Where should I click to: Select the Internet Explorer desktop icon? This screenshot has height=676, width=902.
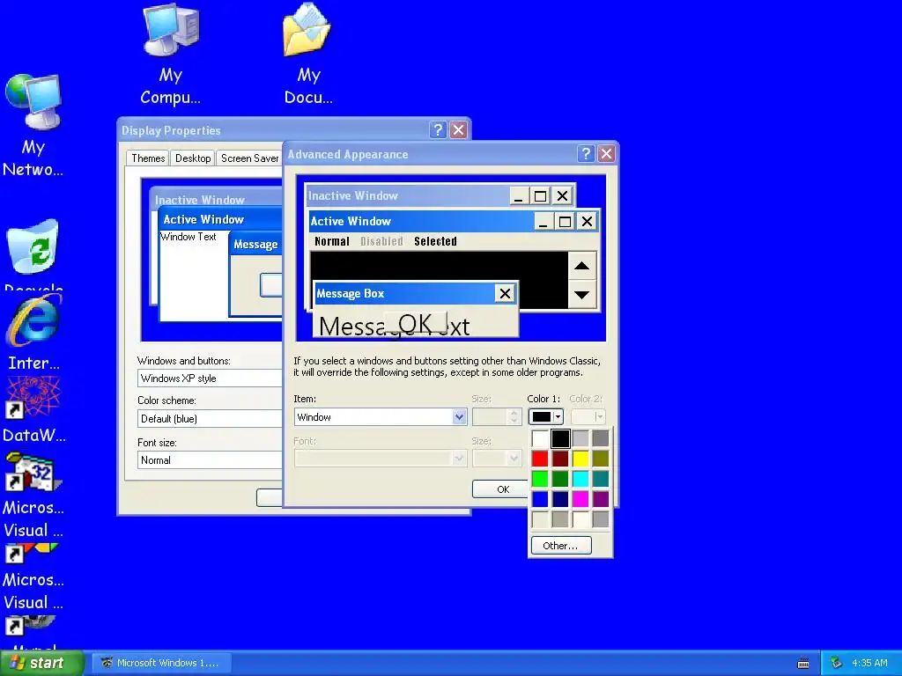click(x=34, y=332)
